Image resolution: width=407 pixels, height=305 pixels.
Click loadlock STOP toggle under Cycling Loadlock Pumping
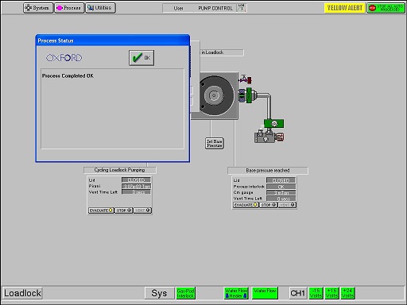pyautogui.click(x=123, y=210)
